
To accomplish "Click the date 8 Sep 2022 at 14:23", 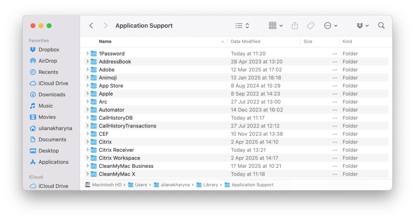I will 256,94.
